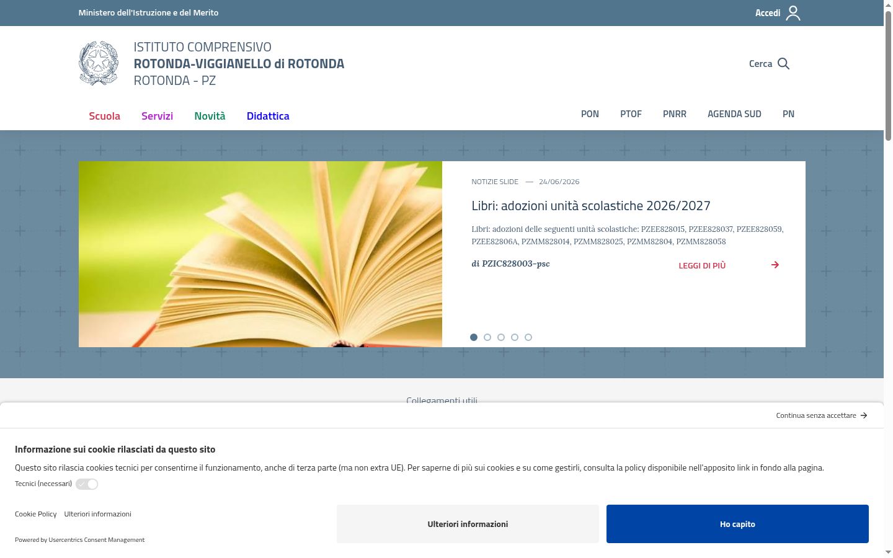Click the open book slide image
The image size is (893, 558).
(260, 254)
